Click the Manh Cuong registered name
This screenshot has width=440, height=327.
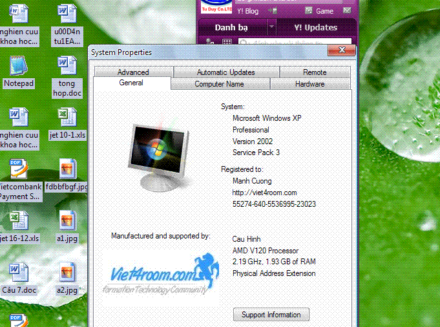pos(252,181)
